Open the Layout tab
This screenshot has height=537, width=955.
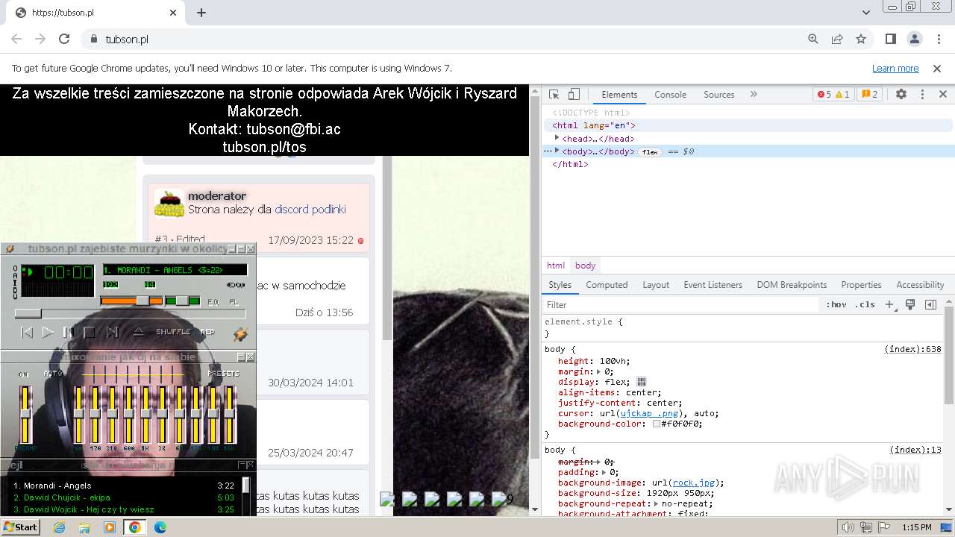coord(656,285)
